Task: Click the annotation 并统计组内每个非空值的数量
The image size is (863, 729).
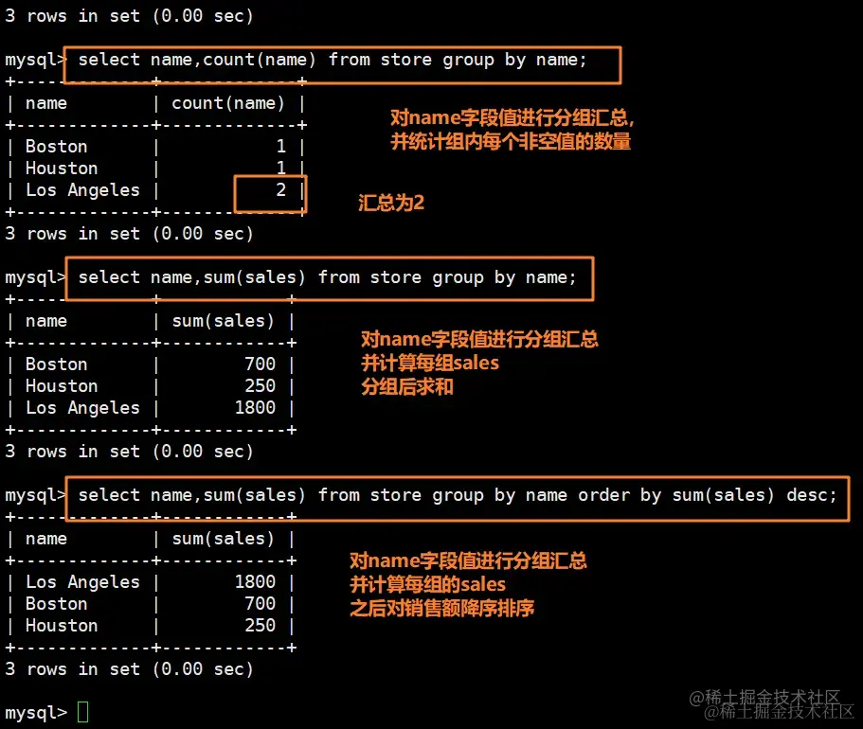Action: 511,141
